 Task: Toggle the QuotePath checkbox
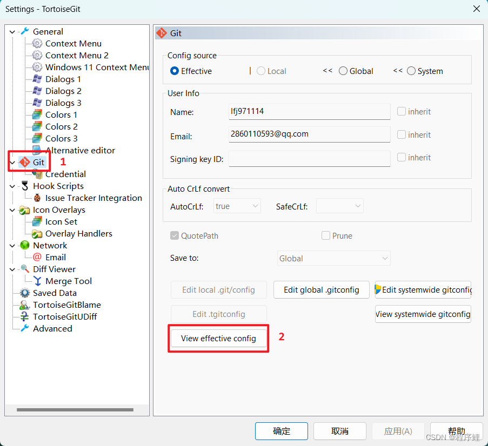pyautogui.click(x=174, y=235)
